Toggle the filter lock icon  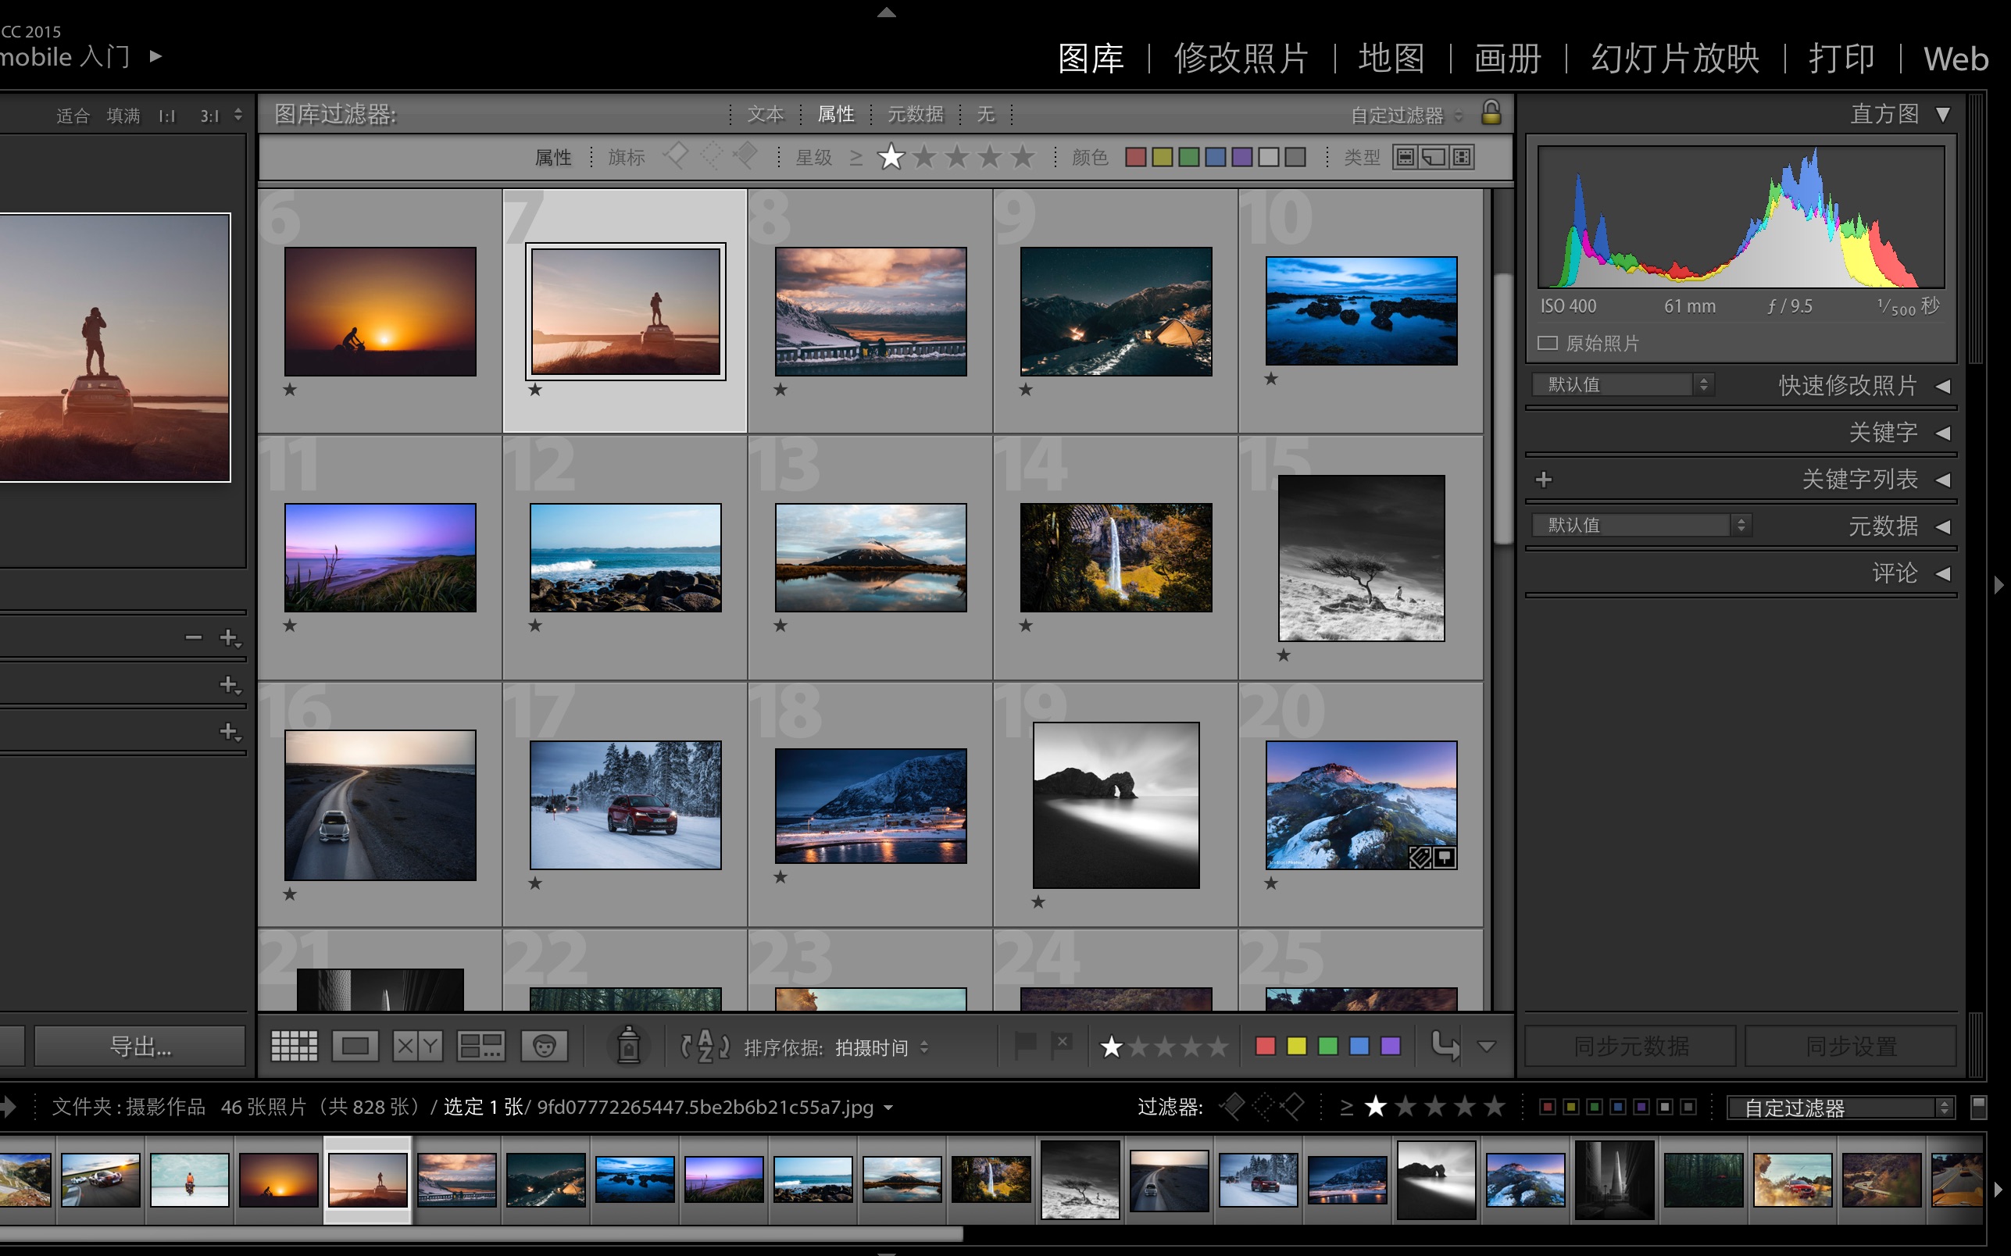(x=1491, y=112)
